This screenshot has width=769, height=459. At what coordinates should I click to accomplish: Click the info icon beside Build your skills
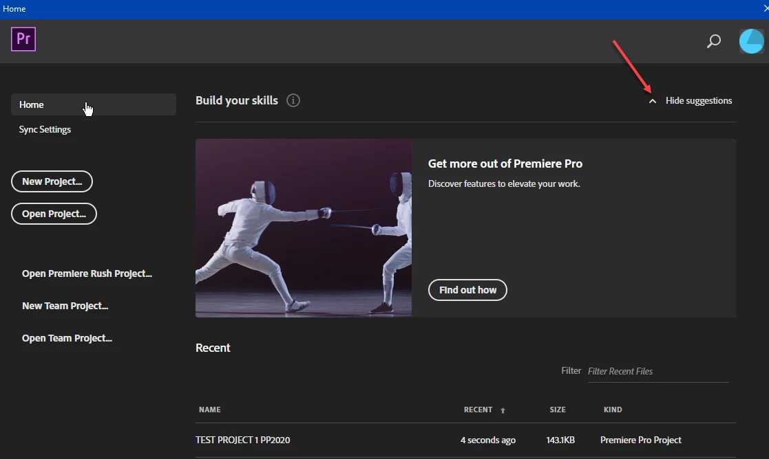(293, 100)
